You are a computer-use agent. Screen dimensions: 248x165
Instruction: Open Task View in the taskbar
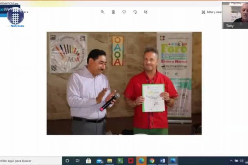coord(77,161)
